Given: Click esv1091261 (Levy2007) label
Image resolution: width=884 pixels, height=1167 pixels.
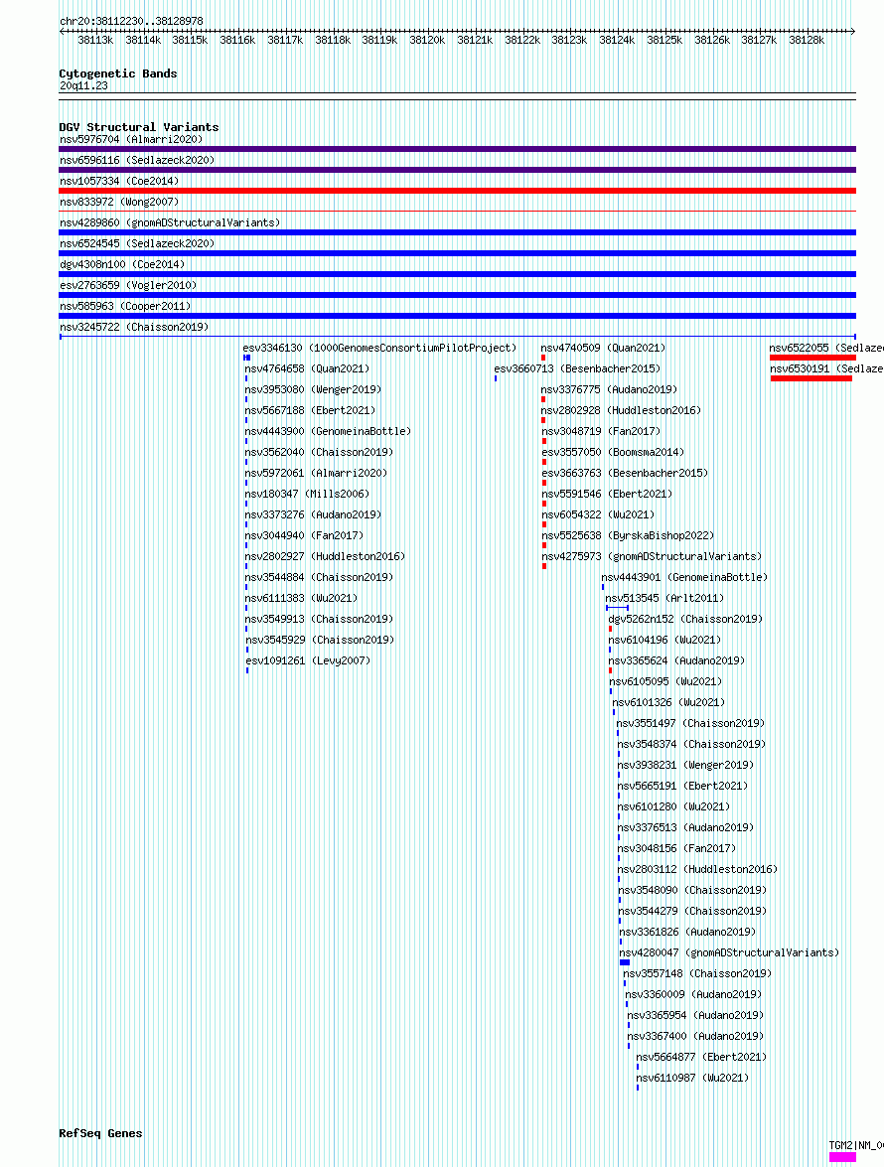Looking at the screenshot, I should (x=308, y=660).
